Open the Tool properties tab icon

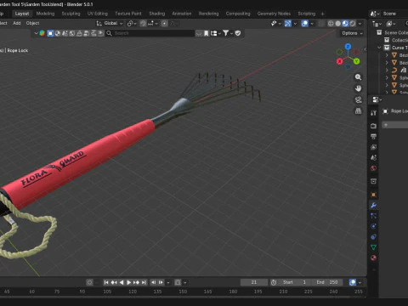click(373, 113)
